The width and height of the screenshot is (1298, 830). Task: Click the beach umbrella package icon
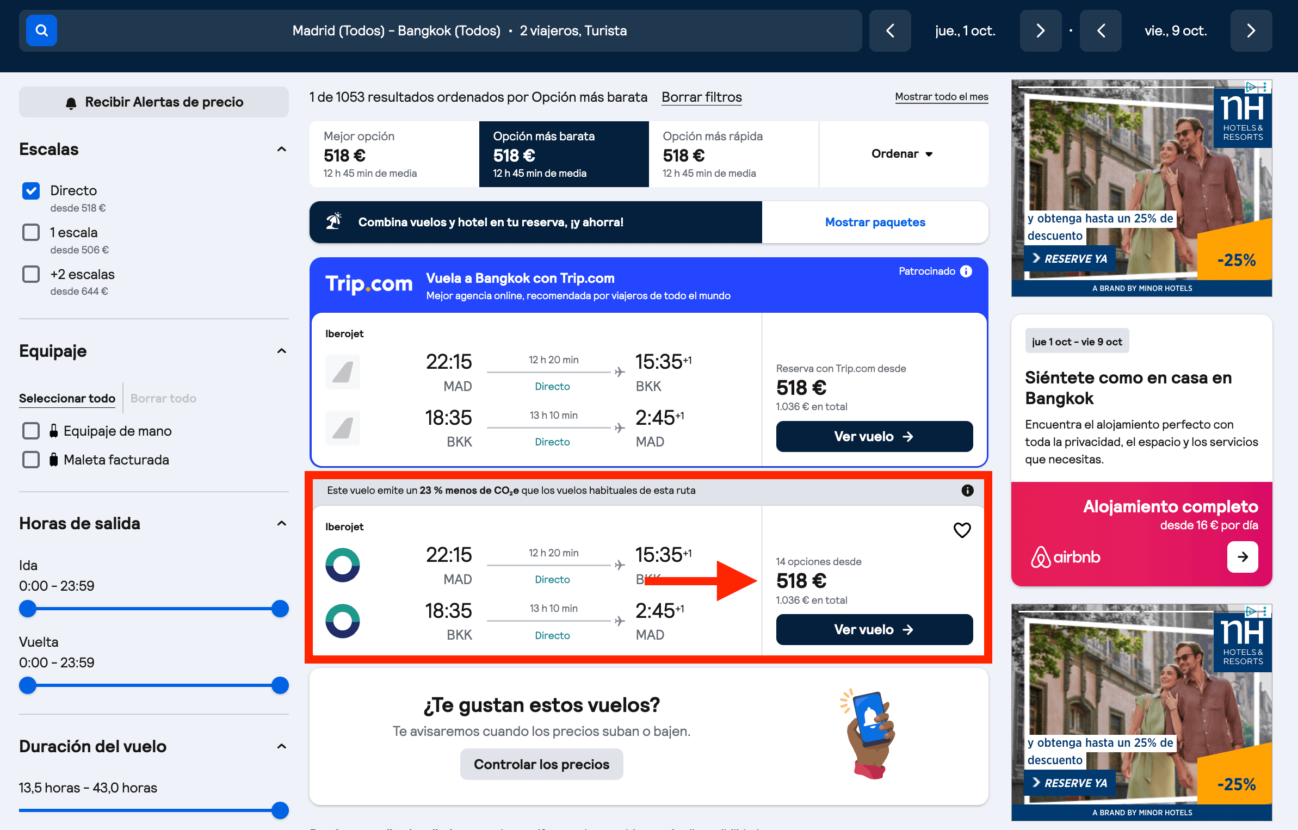pos(333,221)
